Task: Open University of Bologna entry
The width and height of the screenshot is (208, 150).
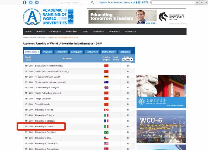Action: [x=45, y=115]
